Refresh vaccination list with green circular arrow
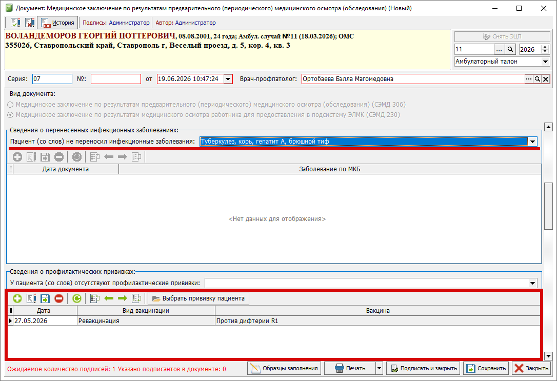 [x=77, y=298]
